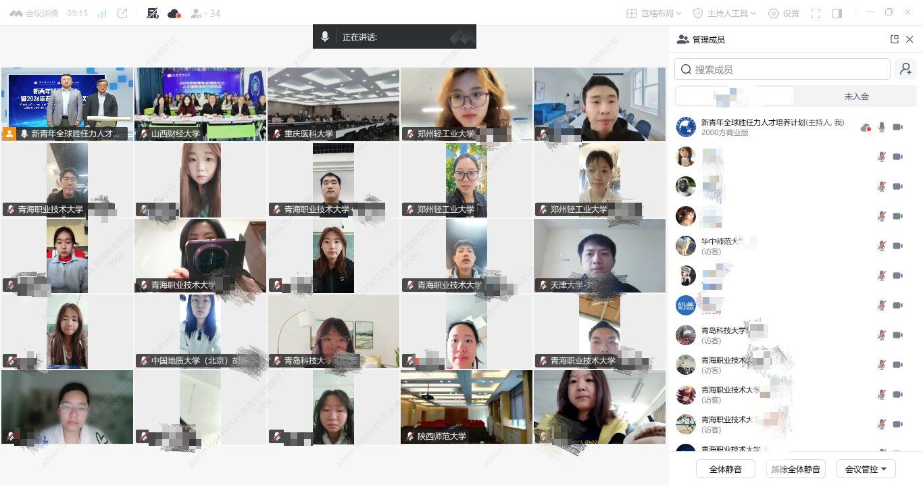Toggle the host's camera in member list
The image size is (923, 485).
(x=898, y=127)
